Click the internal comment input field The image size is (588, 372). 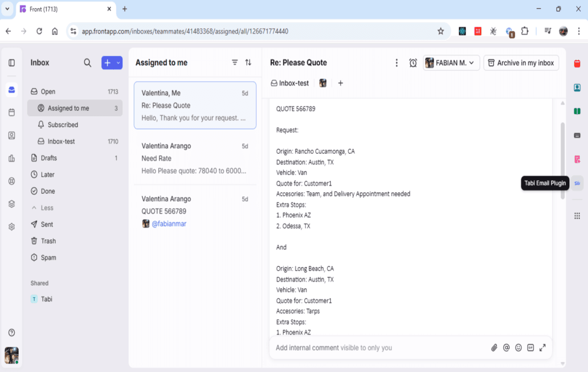tap(367, 348)
